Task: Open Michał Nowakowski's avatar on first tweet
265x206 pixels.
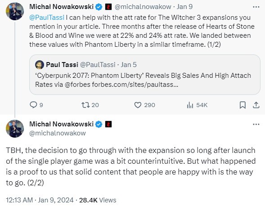Action: coord(15,11)
